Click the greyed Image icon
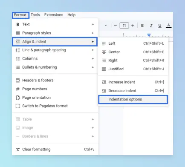The width and height of the screenshot is (185, 167). 18,128
